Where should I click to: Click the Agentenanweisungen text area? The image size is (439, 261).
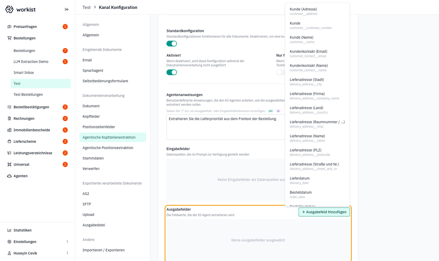pos(226,127)
